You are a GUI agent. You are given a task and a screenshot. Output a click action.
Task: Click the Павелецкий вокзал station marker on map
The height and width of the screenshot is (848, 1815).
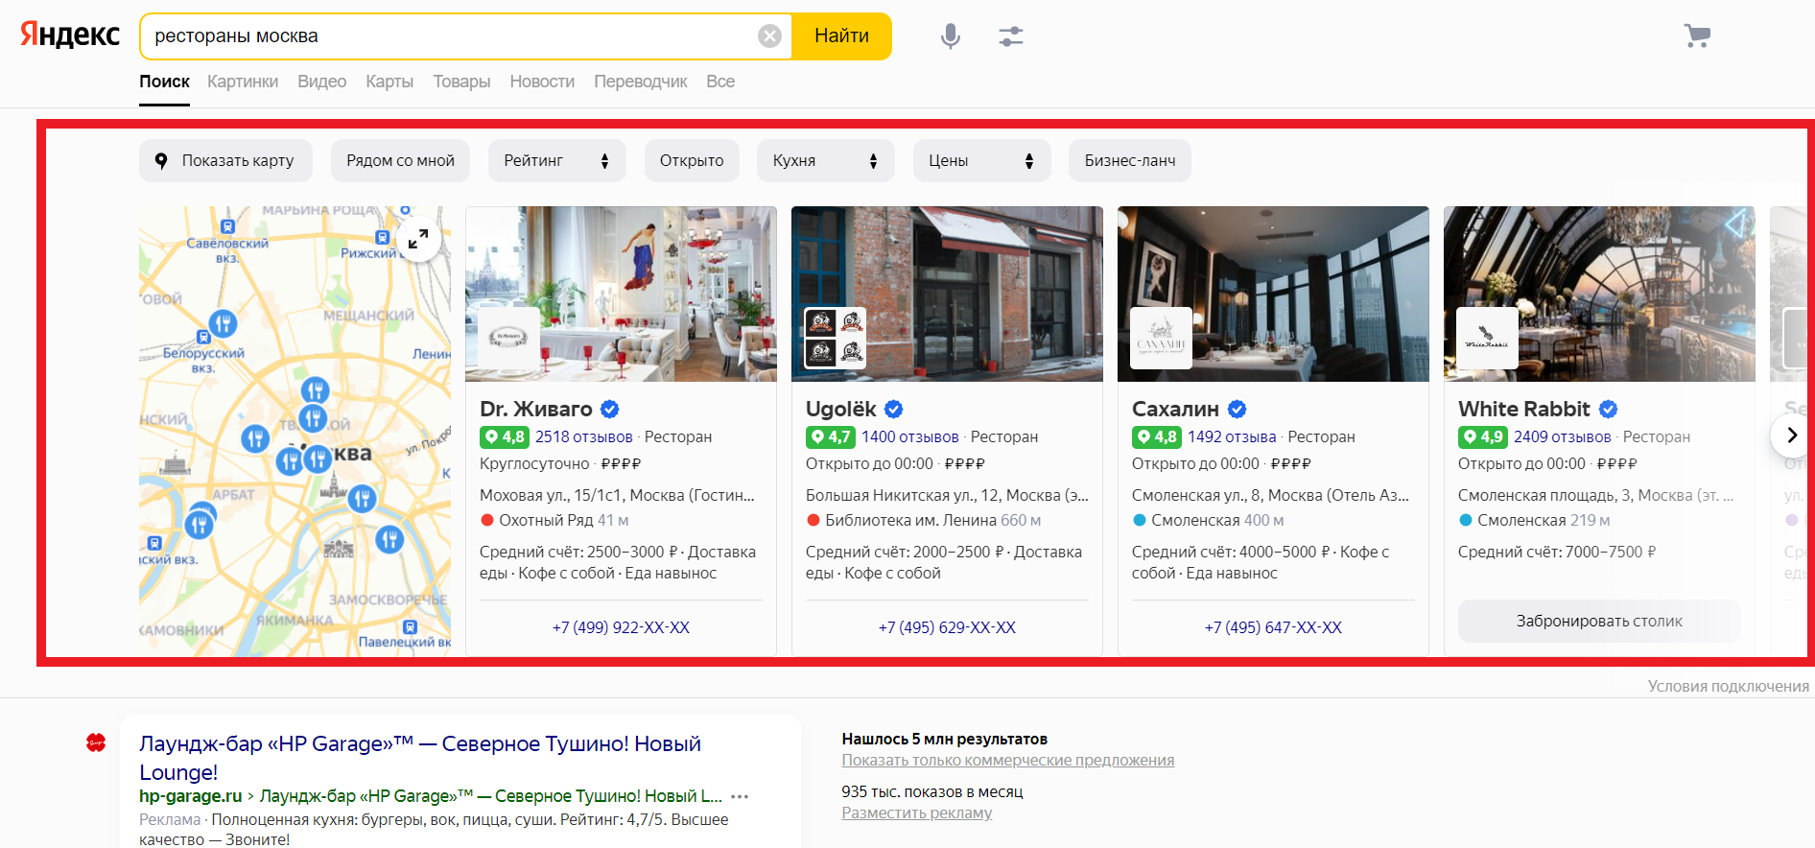coord(410,626)
